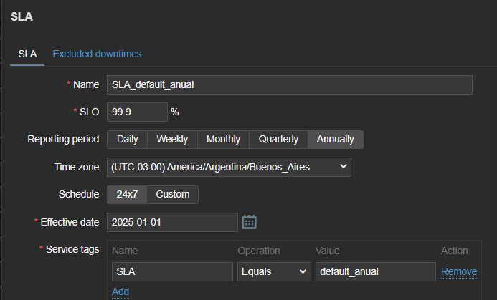Pick the Quarterly reporting period

tap(278, 139)
